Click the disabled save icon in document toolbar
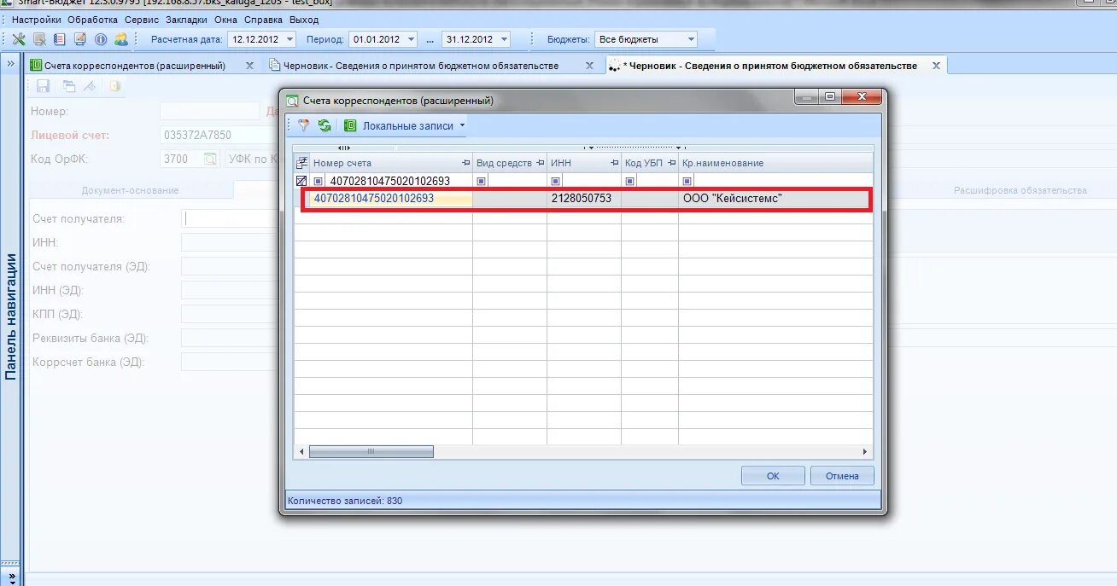This screenshot has height=586, width=1117. pyautogui.click(x=44, y=86)
